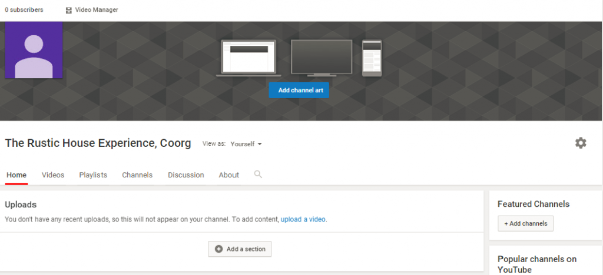Open the Videos tab
The width and height of the screenshot is (603, 275).
coord(53,175)
